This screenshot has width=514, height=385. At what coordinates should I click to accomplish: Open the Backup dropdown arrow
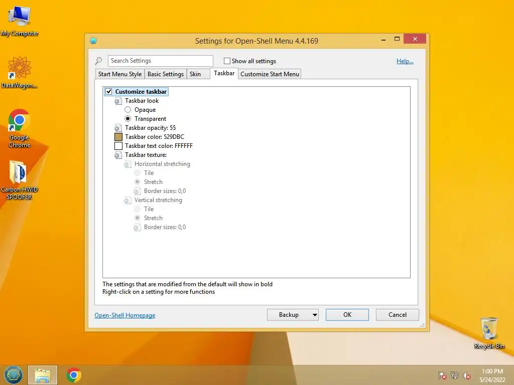pyautogui.click(x=314, y=315)
